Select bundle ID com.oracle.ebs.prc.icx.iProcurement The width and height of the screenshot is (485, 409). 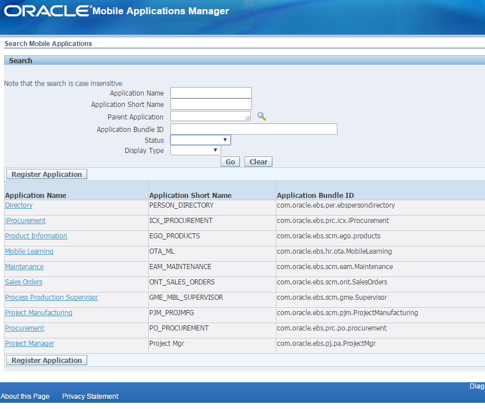click(x=332, y=221)
